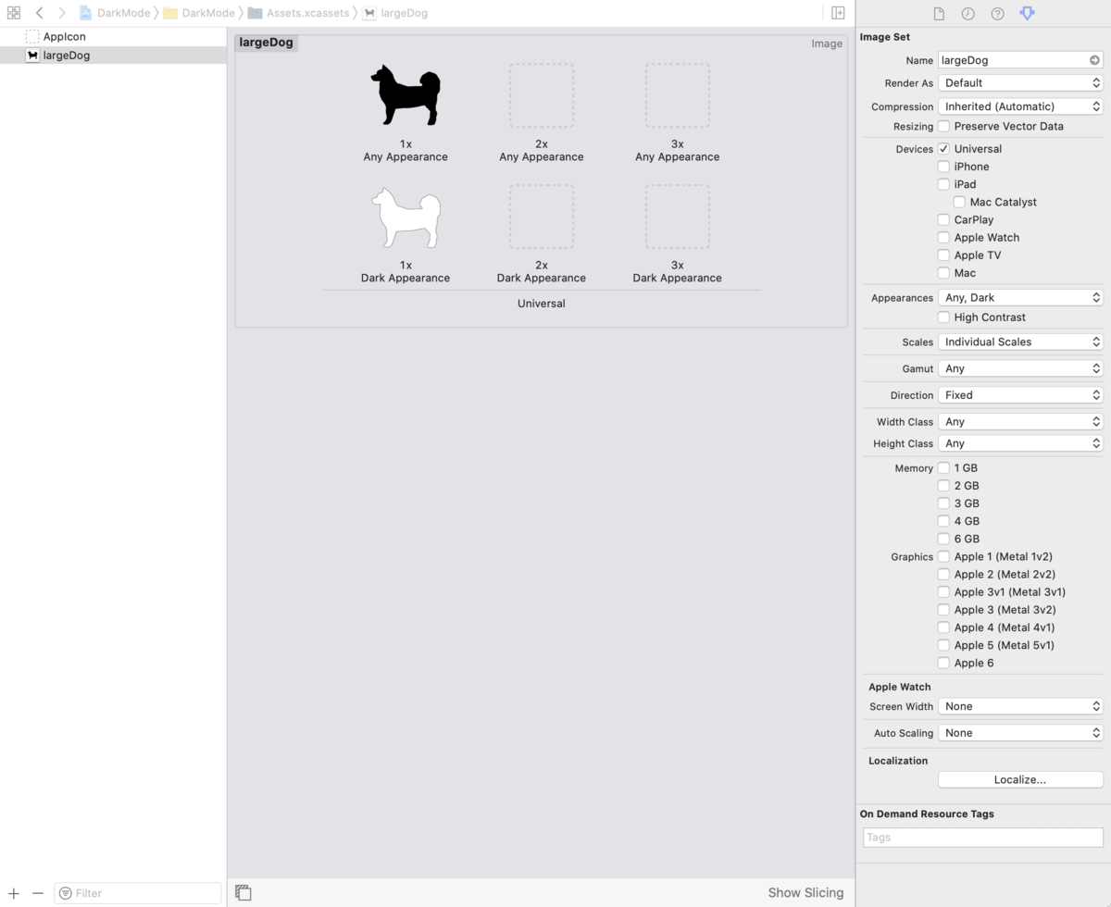Viewport: 1111px width, 907px height.
Task: Go back with the left chevron
Action: point(39,13)
